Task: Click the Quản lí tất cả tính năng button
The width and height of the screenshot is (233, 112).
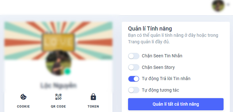Action: 176,104
